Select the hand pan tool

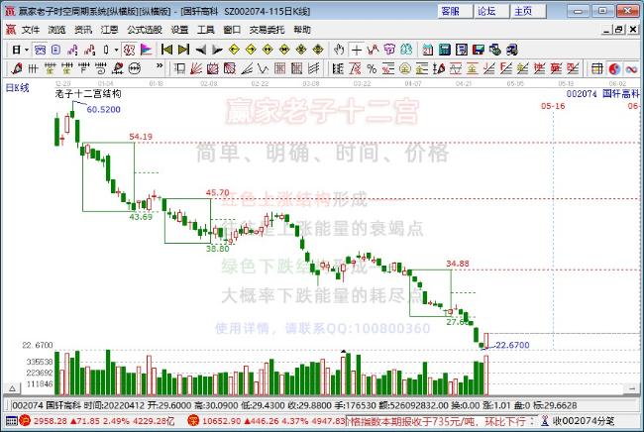tap(339, 51)
